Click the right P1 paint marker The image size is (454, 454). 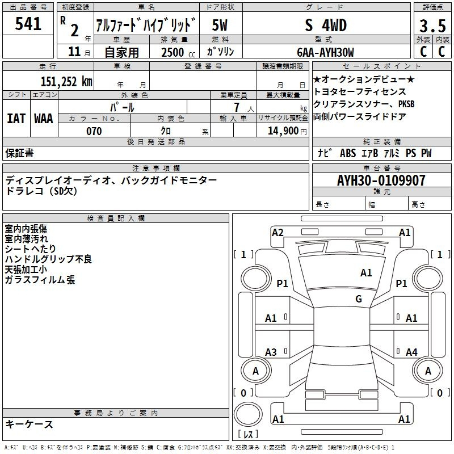tap(402, 283)
